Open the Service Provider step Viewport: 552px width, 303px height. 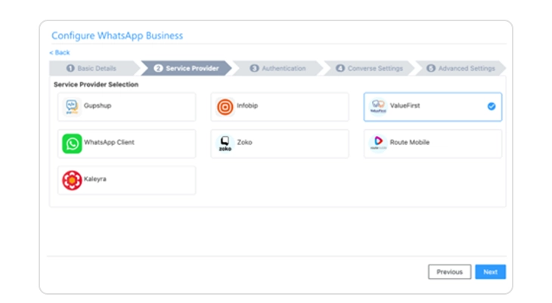coord(186,69)
